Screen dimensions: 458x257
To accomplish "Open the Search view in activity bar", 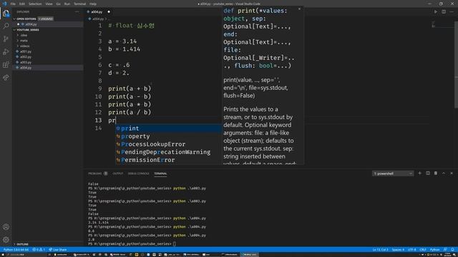I will [x=6, y=26].
